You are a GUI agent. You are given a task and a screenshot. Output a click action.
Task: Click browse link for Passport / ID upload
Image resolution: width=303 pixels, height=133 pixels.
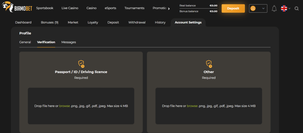64,106
